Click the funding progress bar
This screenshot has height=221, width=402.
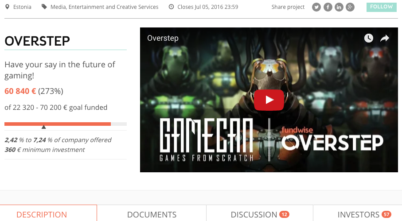(66, 124)
